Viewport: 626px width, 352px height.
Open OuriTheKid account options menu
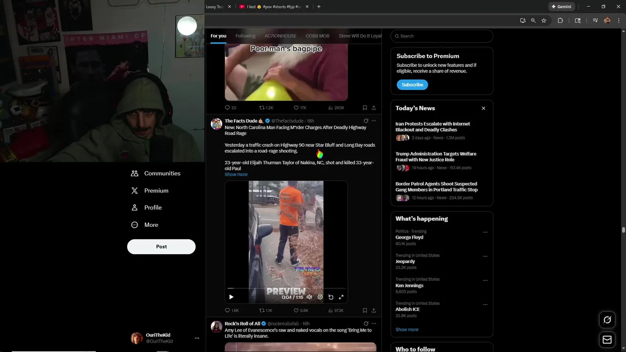point(197,338)
